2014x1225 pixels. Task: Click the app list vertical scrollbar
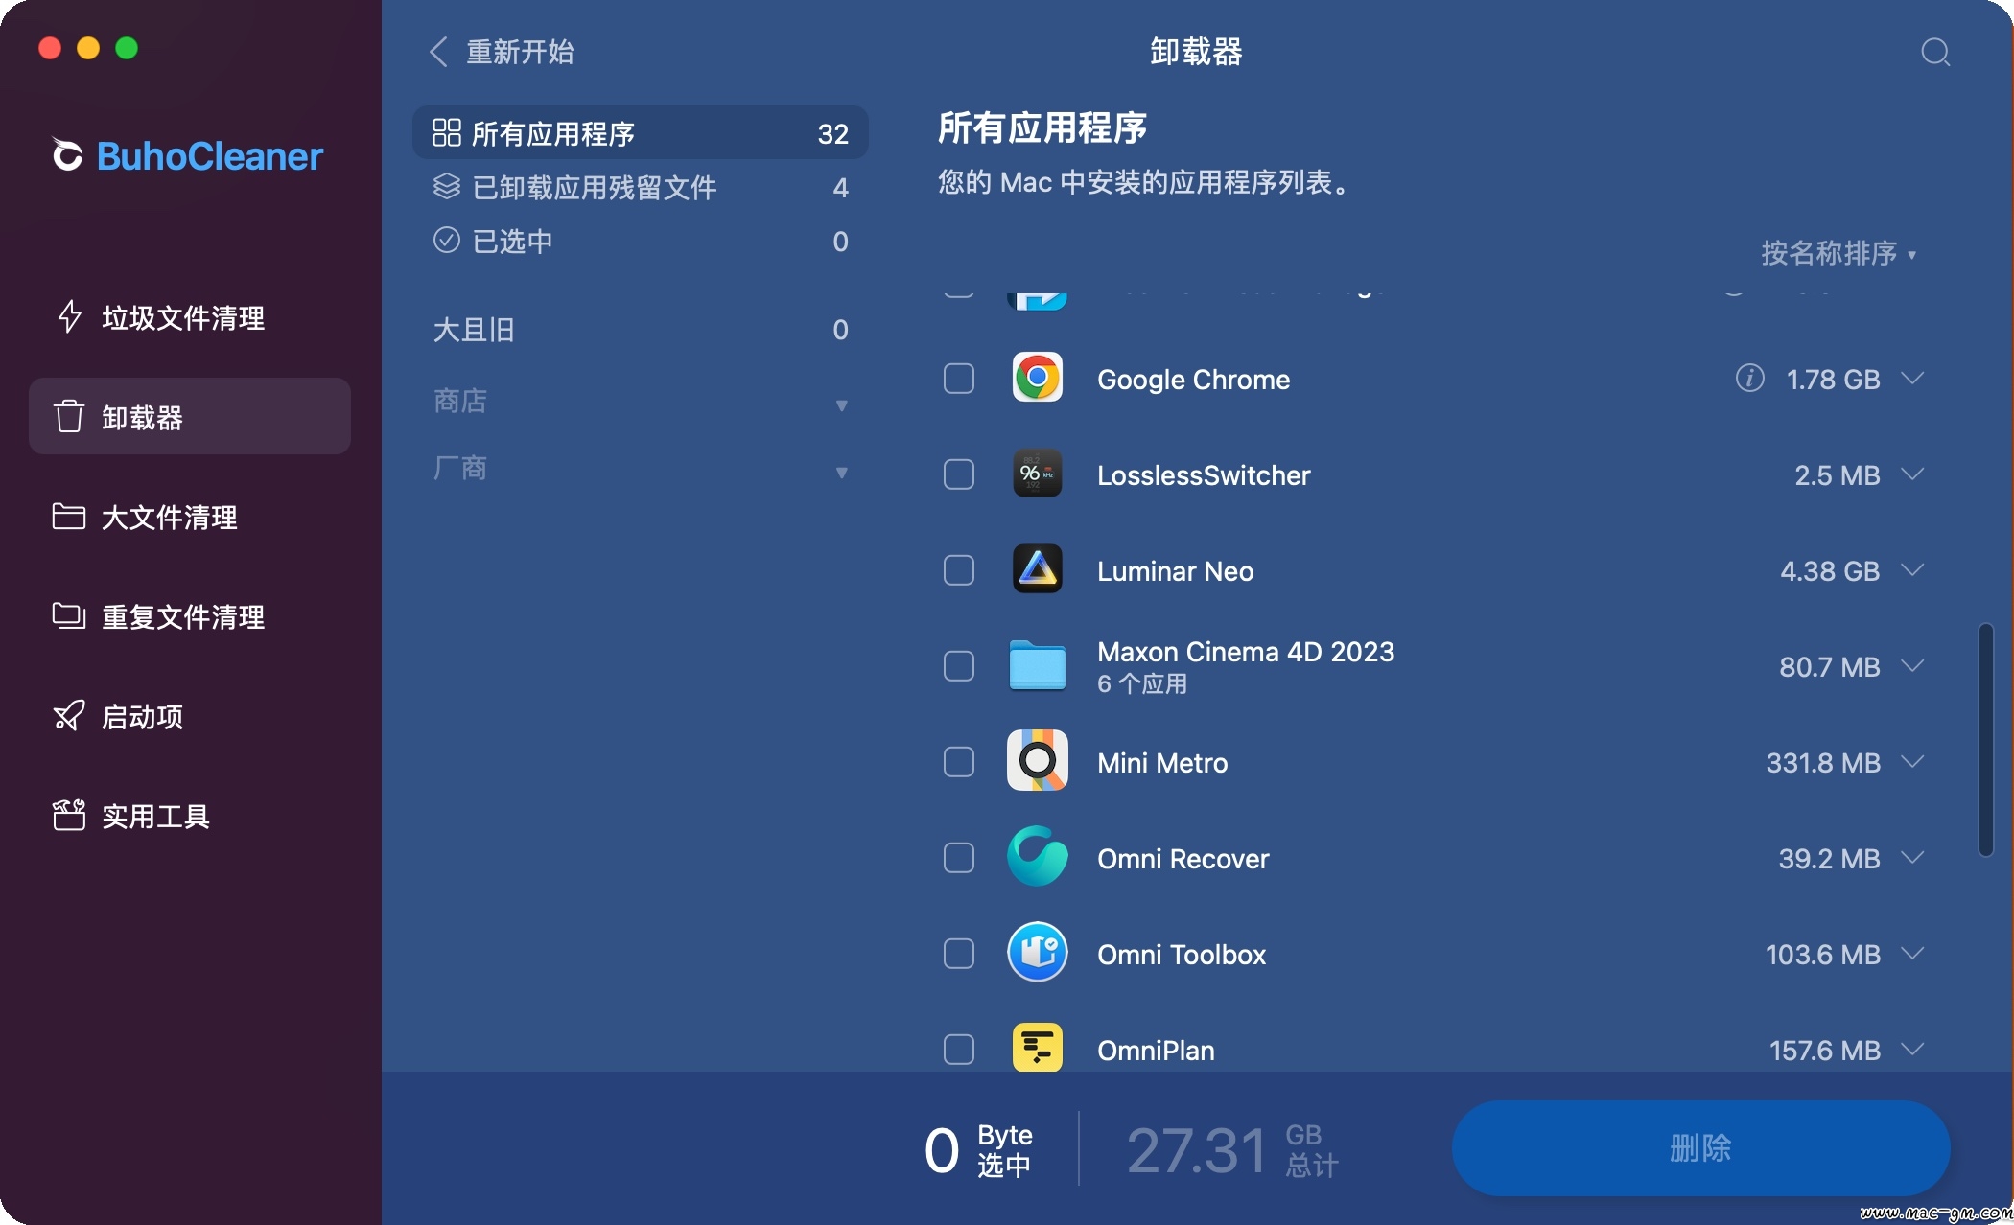(1985, 739)
